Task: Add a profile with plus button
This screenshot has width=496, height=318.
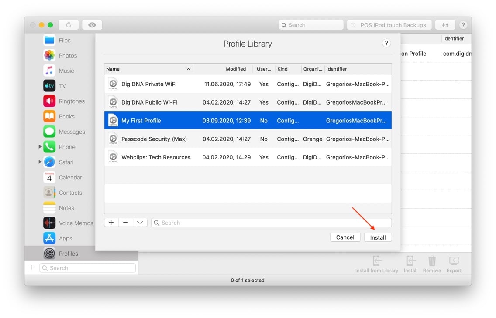Action: pyautogui.click(x=111, y=223)
